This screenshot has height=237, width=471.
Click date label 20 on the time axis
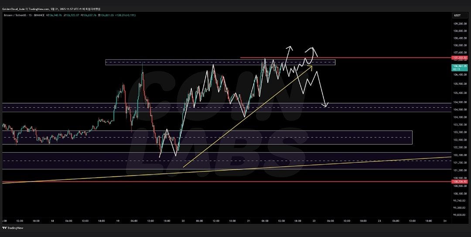pos(183,221)
